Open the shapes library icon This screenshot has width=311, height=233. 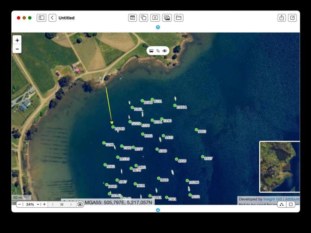pos(143,18)
